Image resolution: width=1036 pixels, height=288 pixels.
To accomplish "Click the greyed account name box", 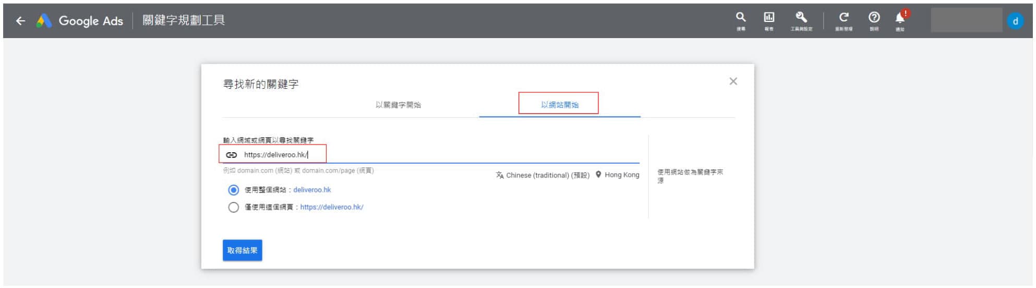I will 967,20.
